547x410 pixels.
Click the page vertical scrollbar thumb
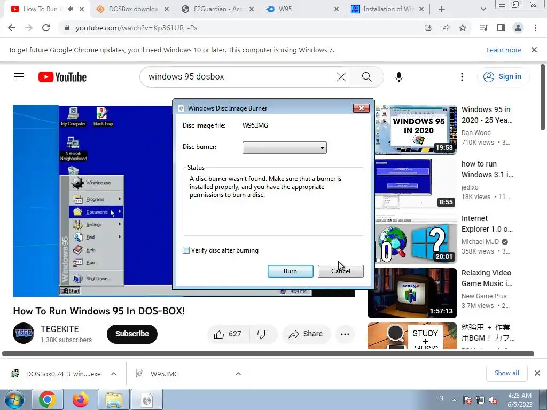(x=543, y=97)
